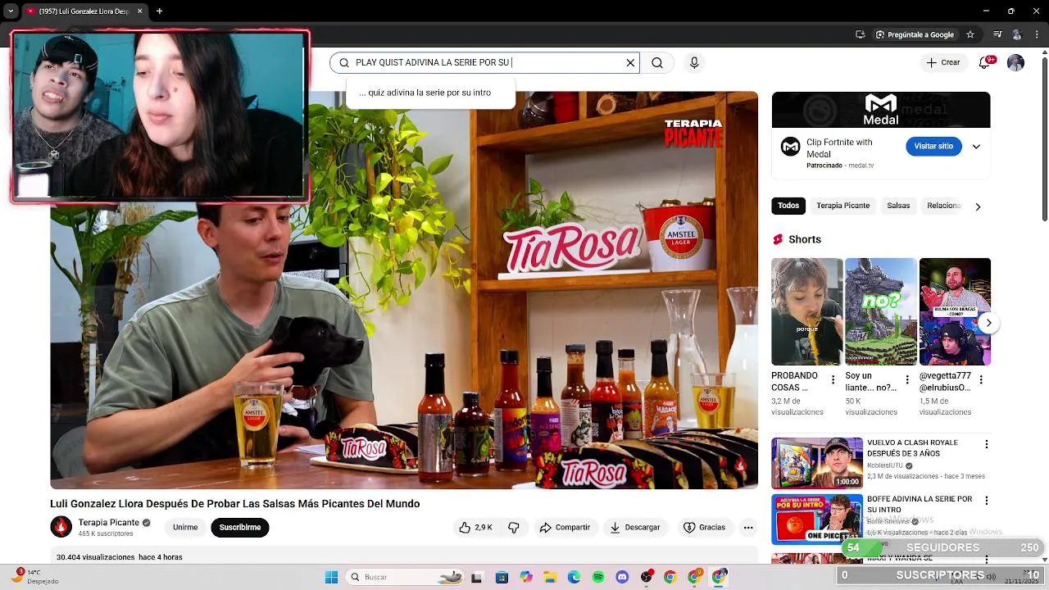Send a Gracias super thanks

click(x=704, y=528)
